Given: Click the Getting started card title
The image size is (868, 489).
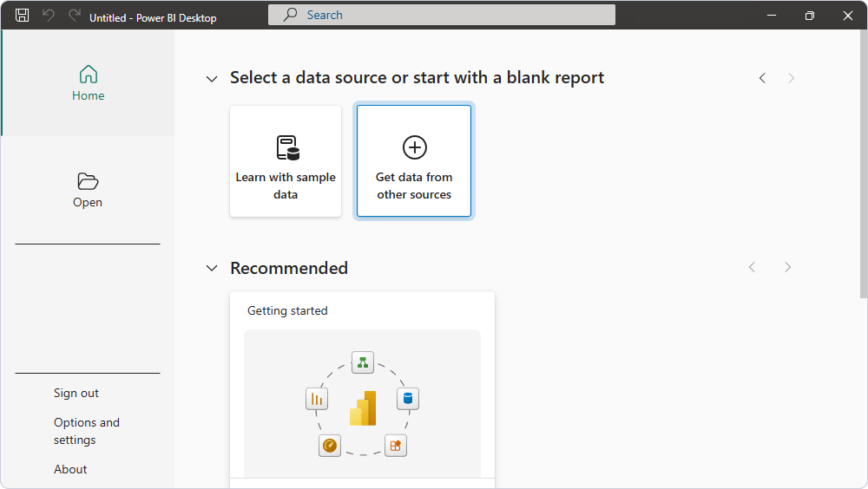Looking at the screenshot, I should click(x=287, y=311).
